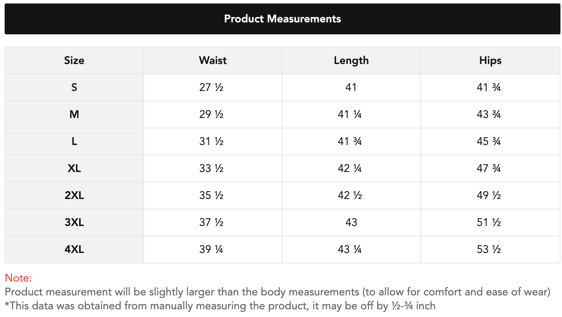This screenshot has width=562, height=317.
Task: Choose the XL size row label
Action: (74, 169)
